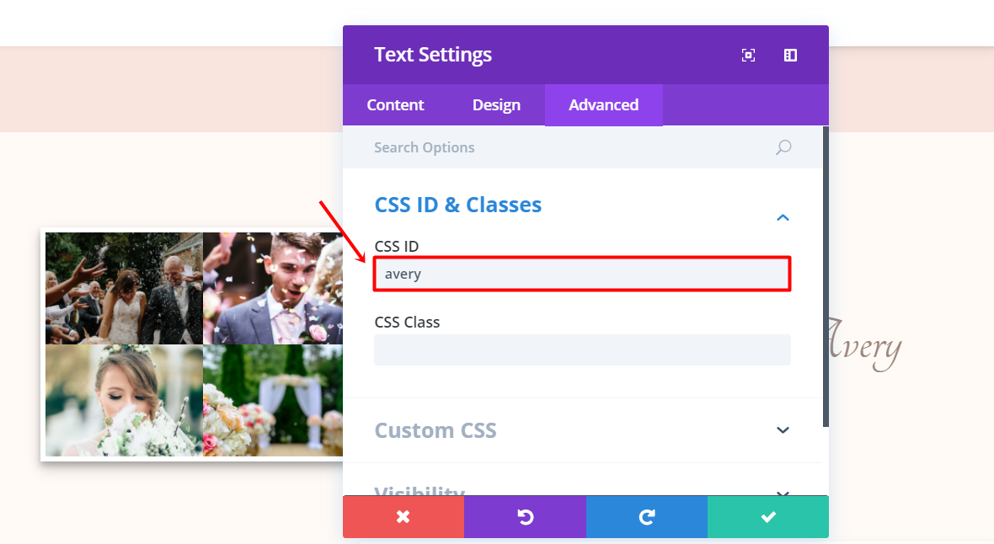Click the purple undo arrow button
The image size is (994, 544).
point(525,517)
